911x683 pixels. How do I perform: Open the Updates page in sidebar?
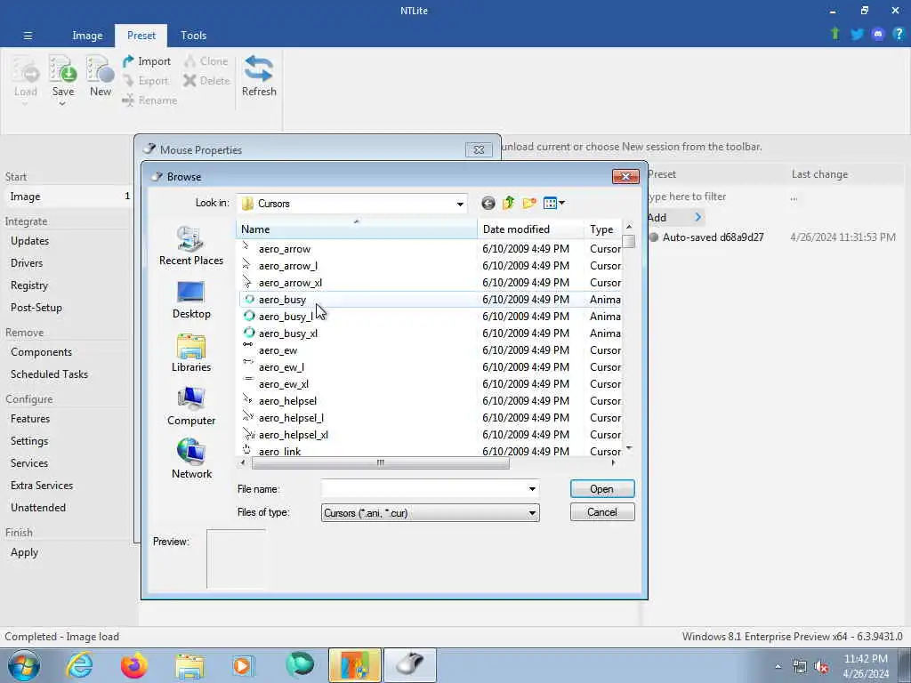29,240
